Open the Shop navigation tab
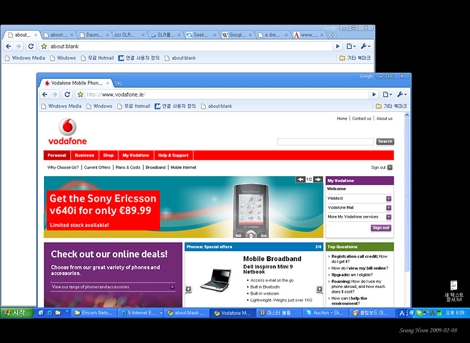This screenshot has height=343, width=470. point(109,155)
